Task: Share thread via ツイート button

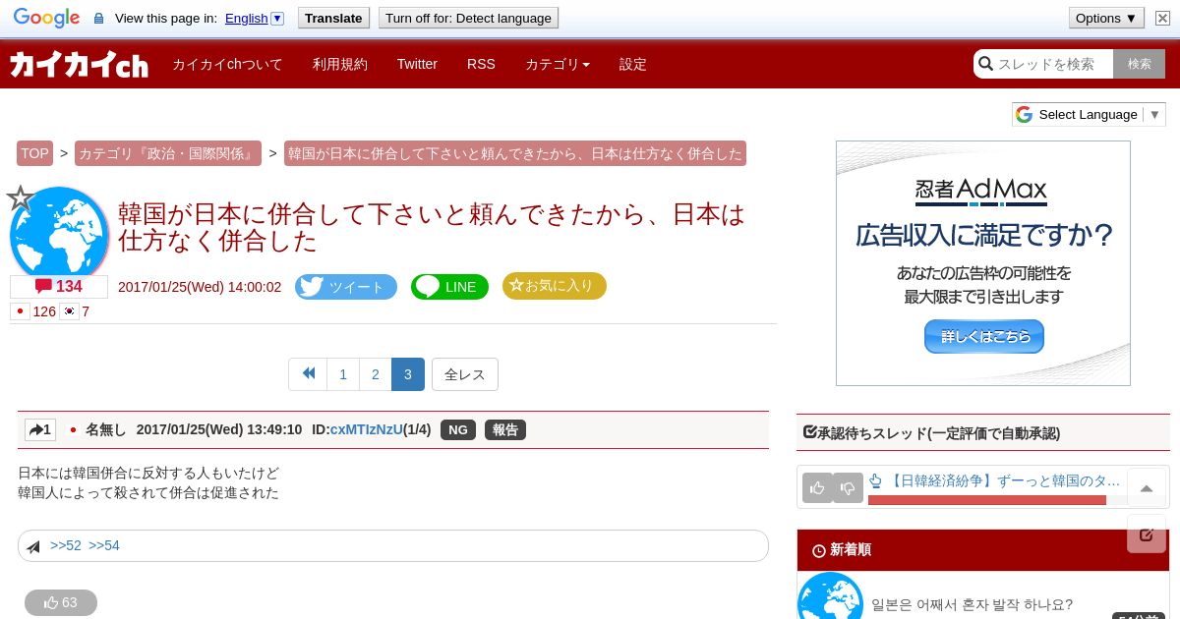Action: tap(346, 287)
